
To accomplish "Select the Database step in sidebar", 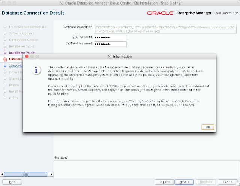I will [x=16, y=59].
